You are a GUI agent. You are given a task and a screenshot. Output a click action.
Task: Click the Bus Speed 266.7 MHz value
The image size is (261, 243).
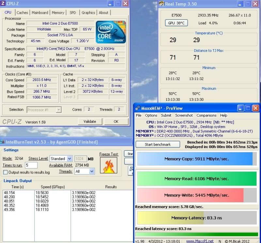point(42,91)
